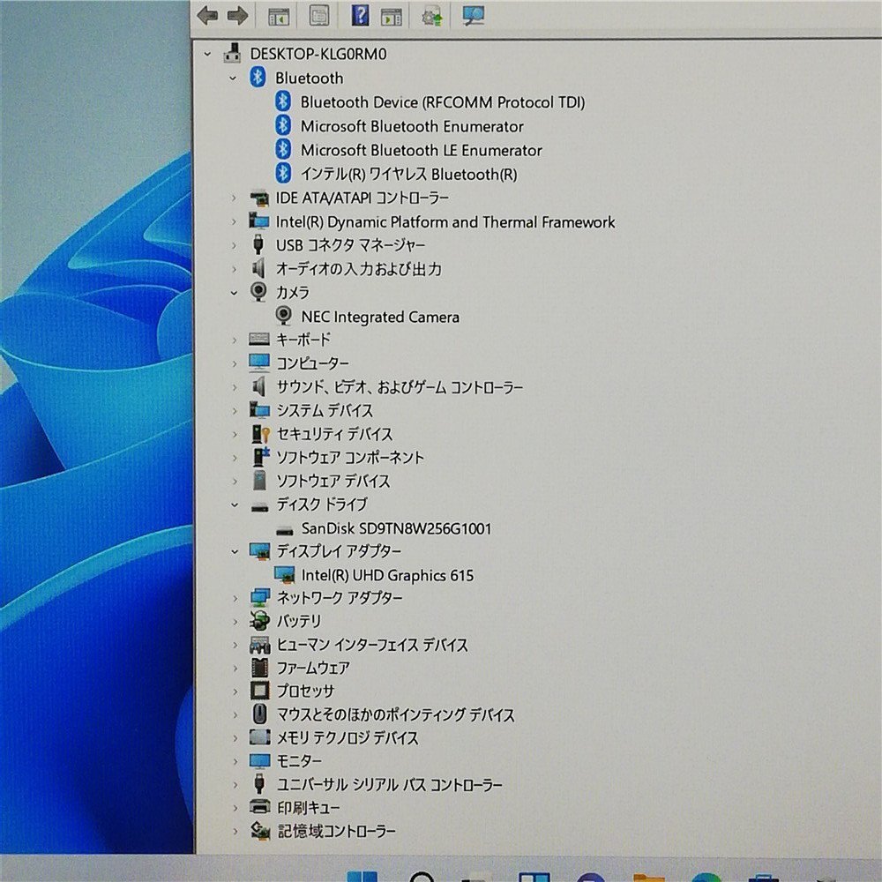Select the ソフトウェア デバイス label

tap(333, 481)
